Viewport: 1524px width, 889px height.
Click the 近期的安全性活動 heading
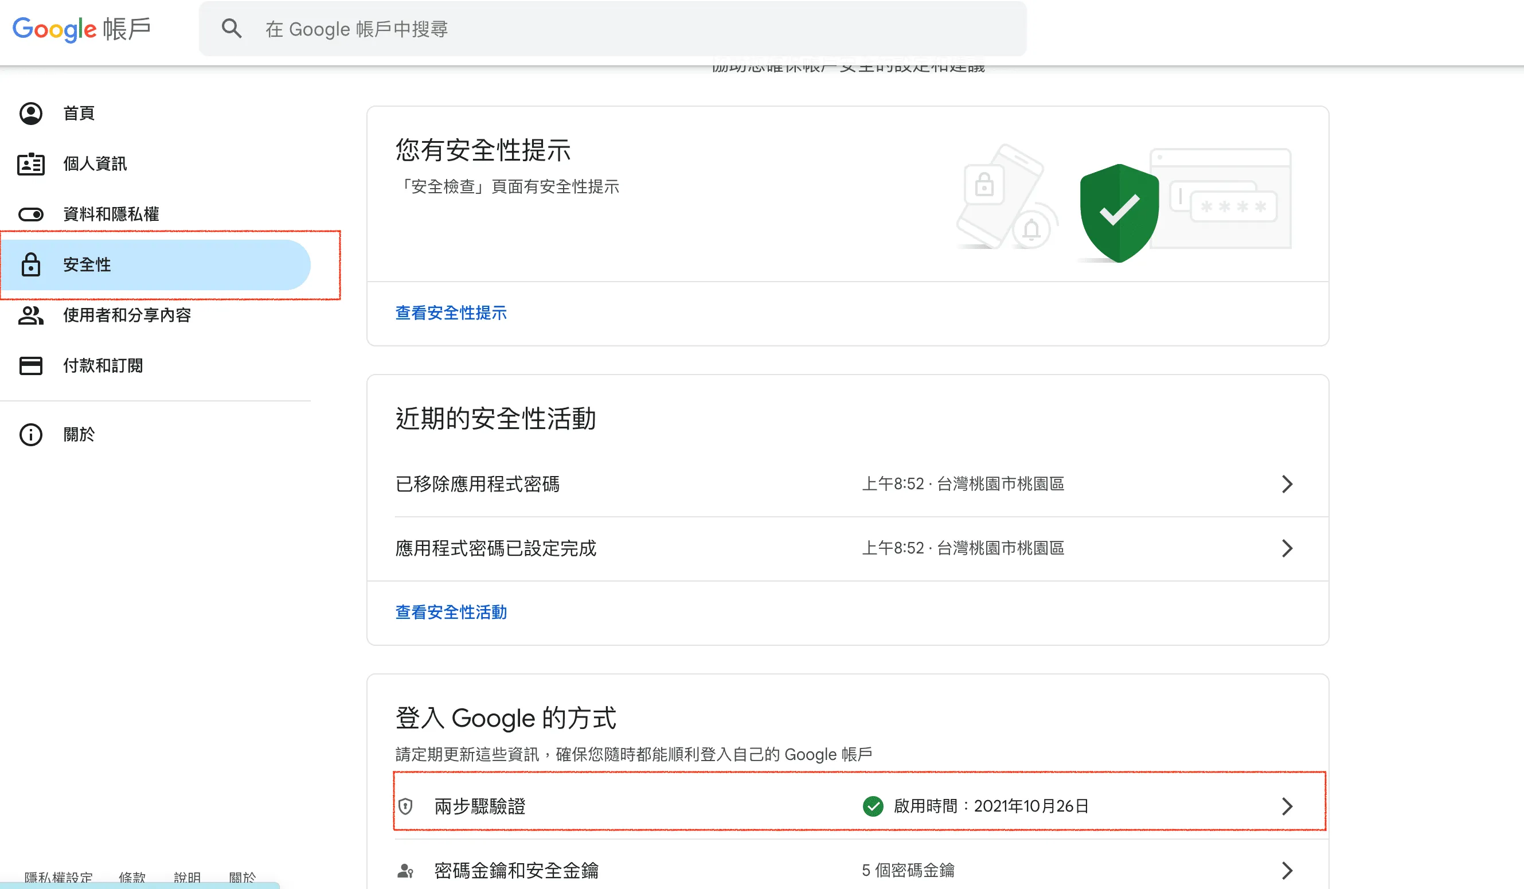495,419
